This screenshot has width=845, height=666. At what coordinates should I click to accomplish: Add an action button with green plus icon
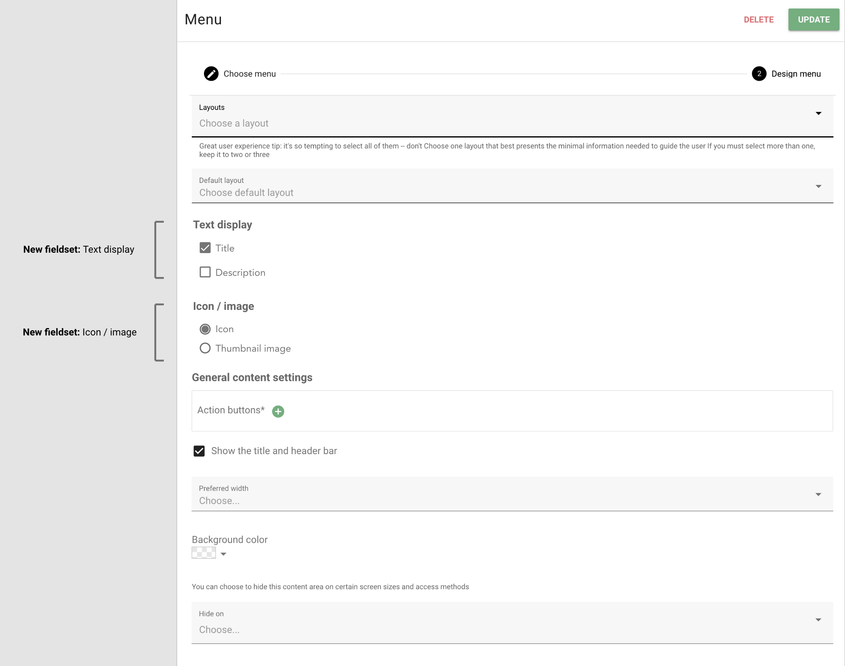(278, 411)
